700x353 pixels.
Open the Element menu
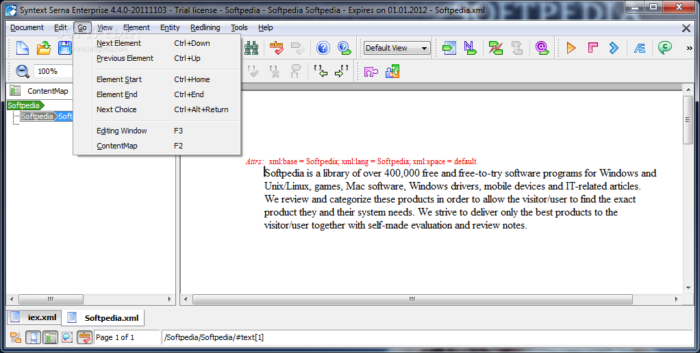[136, 27]
